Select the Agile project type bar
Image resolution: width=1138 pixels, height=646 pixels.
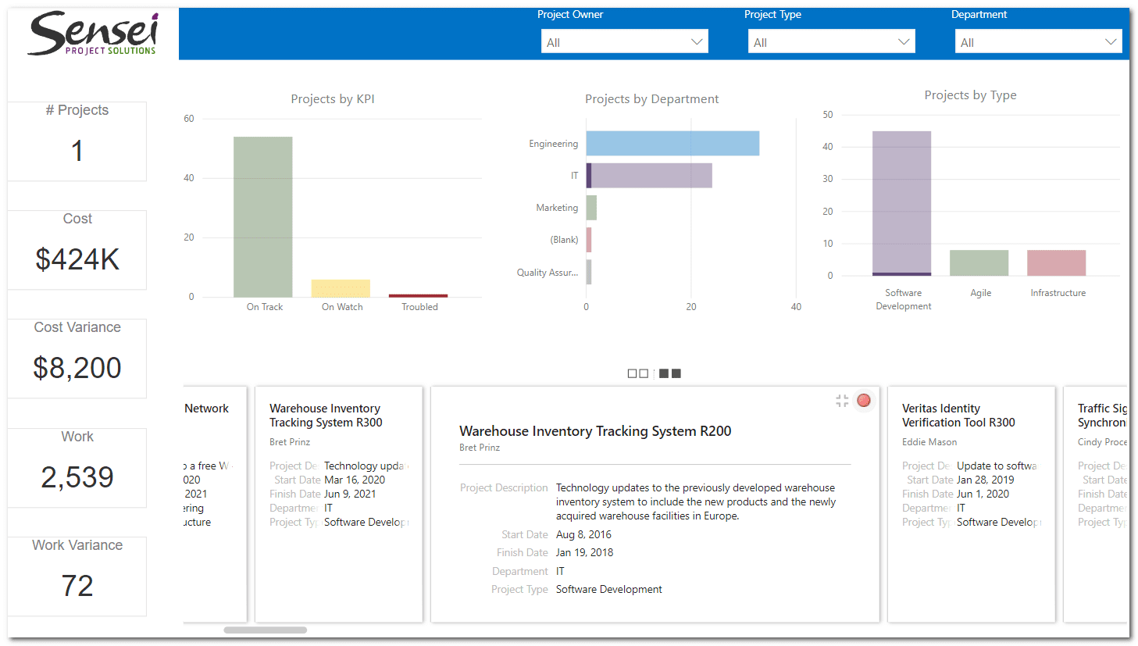pyautogui.click(x=979, y=263)
